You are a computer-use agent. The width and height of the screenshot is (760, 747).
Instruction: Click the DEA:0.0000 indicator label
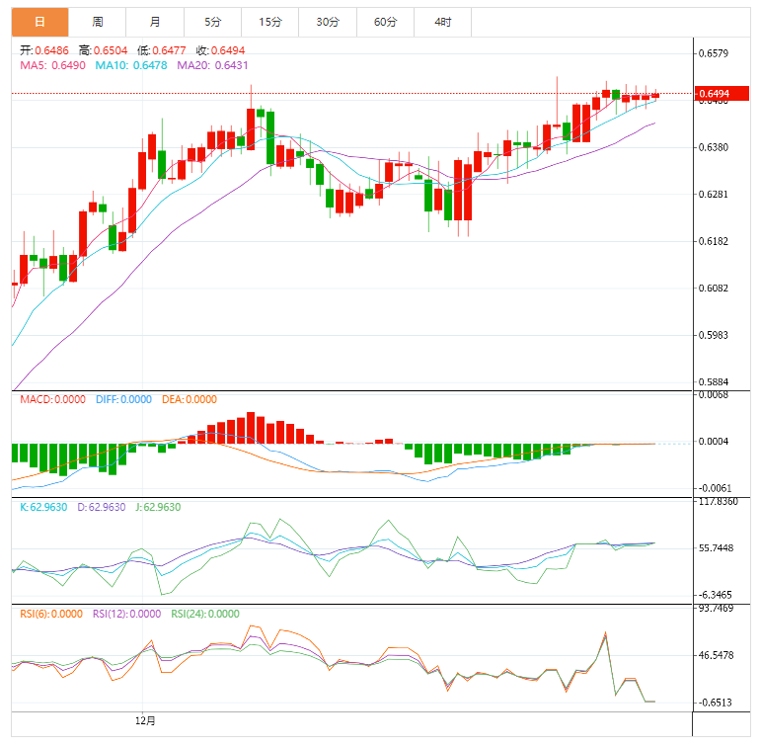pyautogui.click(x=190, y=399)
